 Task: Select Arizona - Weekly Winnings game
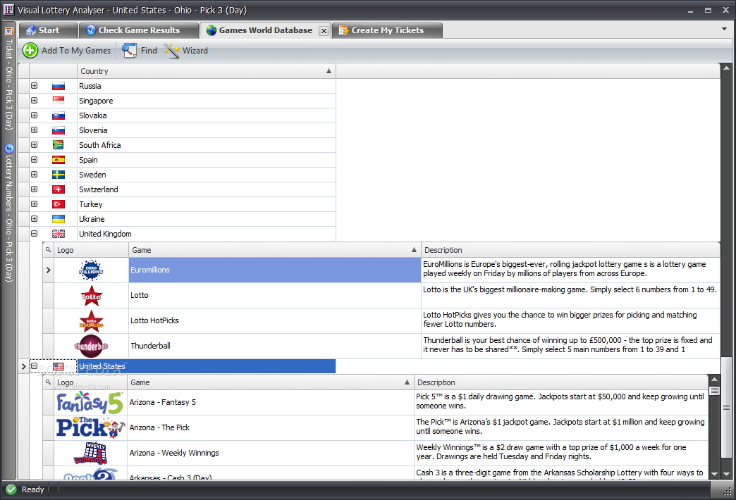tap(271, 453)
